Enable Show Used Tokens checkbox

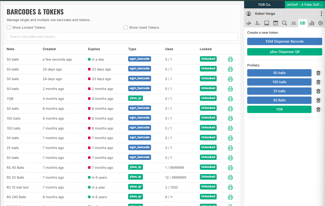click(x=126, y=27)
